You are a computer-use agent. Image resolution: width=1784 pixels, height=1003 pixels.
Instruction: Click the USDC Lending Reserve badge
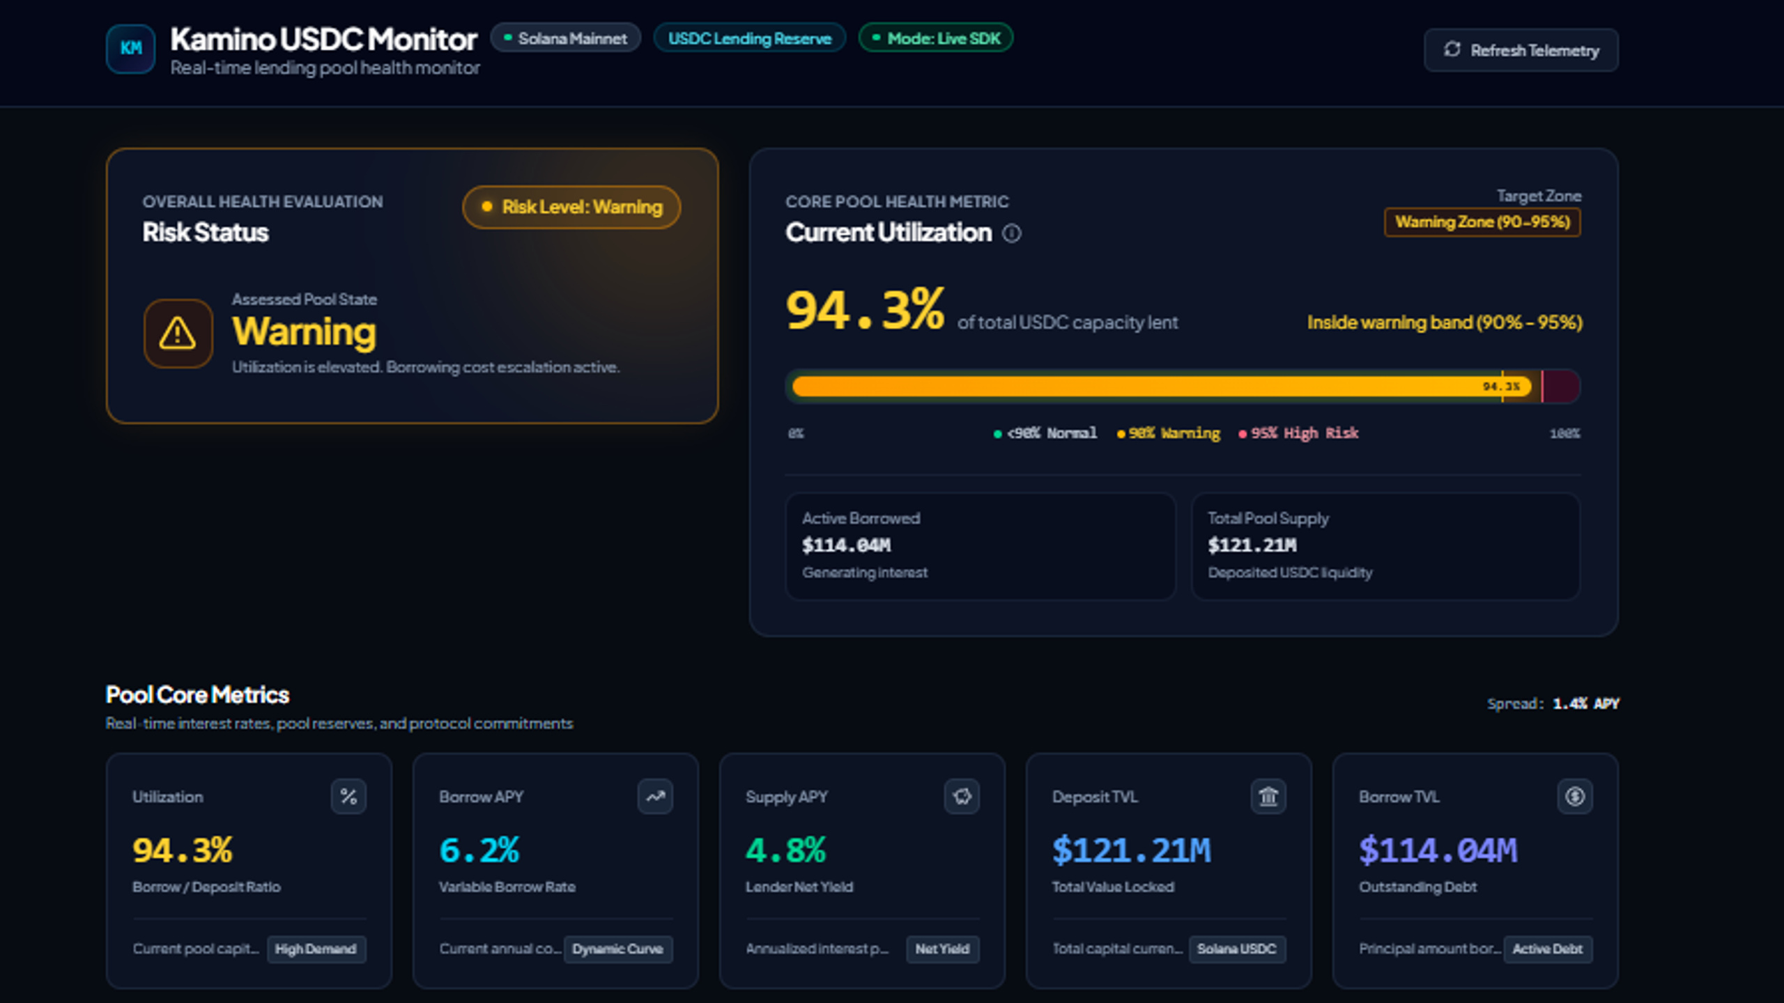pos(749,38)
